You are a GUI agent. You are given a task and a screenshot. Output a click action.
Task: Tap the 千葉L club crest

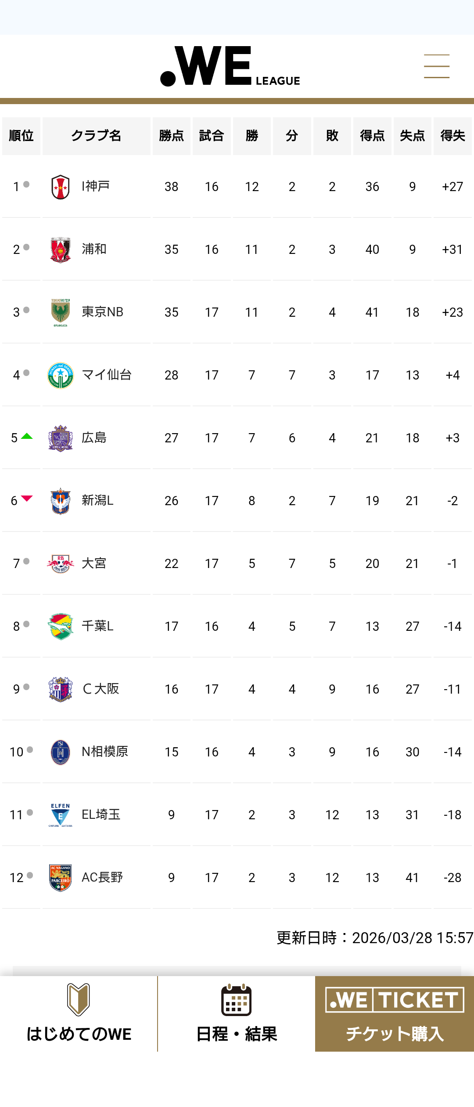(x=61, y=626)
